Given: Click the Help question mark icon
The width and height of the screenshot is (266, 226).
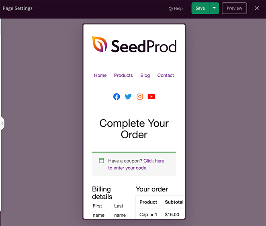Looking at the screenshot, I should point(170,9).
